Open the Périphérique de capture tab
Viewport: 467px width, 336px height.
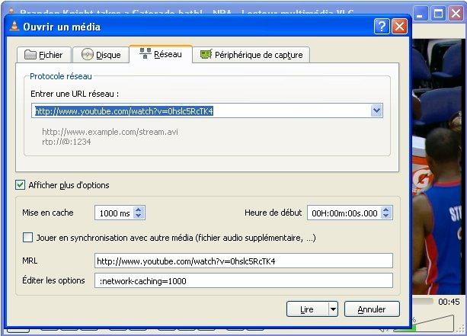click(x=251, y=55)
